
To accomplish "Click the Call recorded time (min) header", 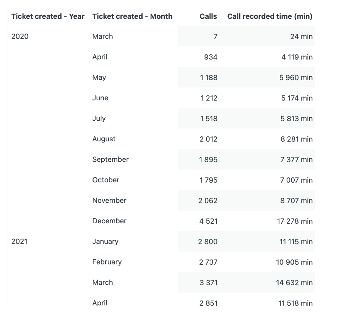I will [269, 16].
